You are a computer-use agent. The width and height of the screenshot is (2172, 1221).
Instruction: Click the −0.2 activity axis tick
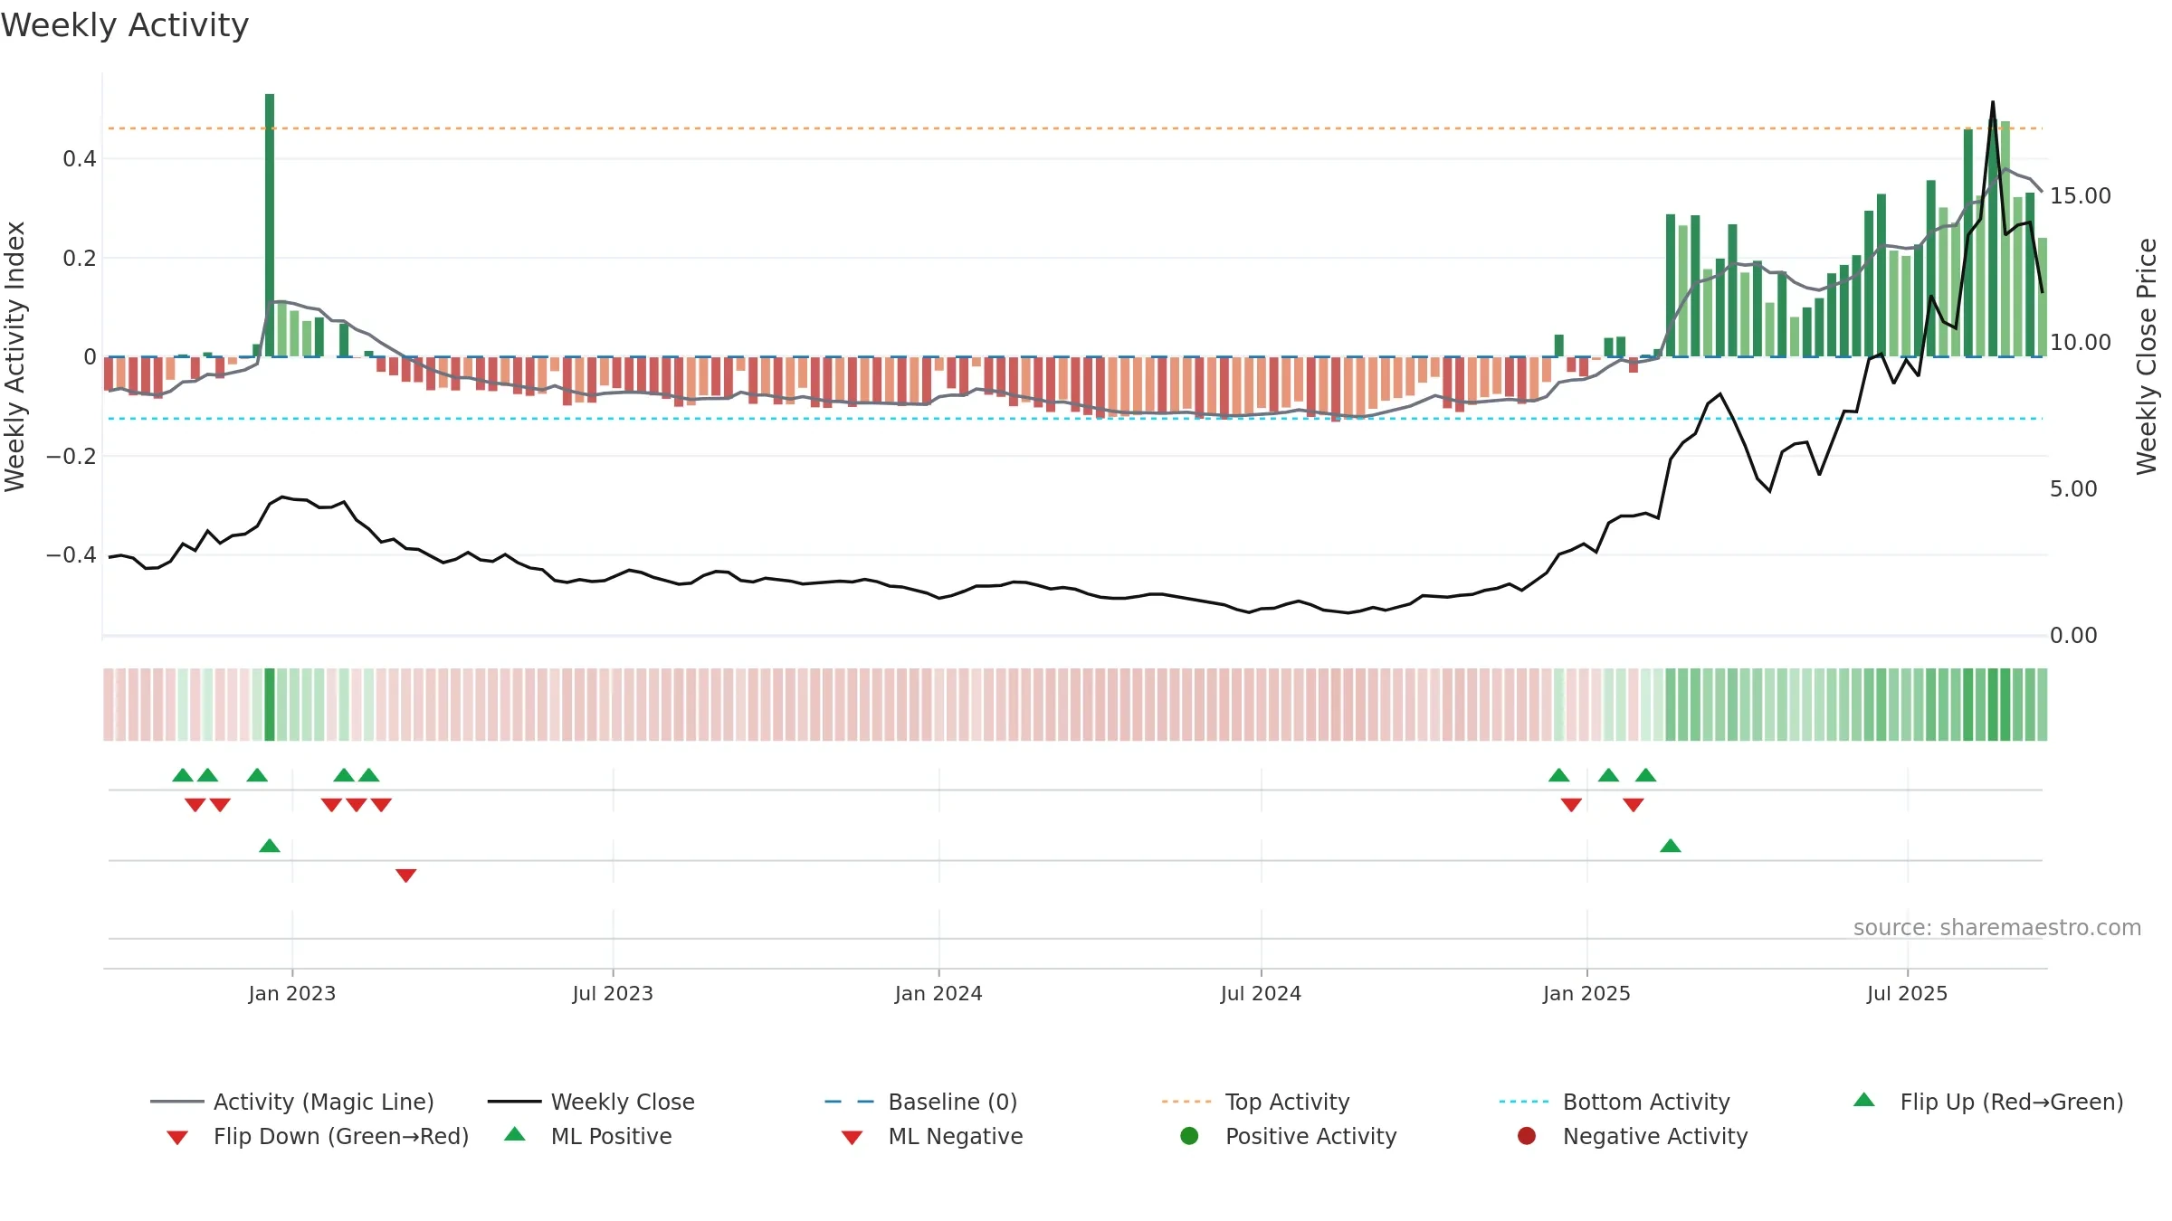click(71, 456)
